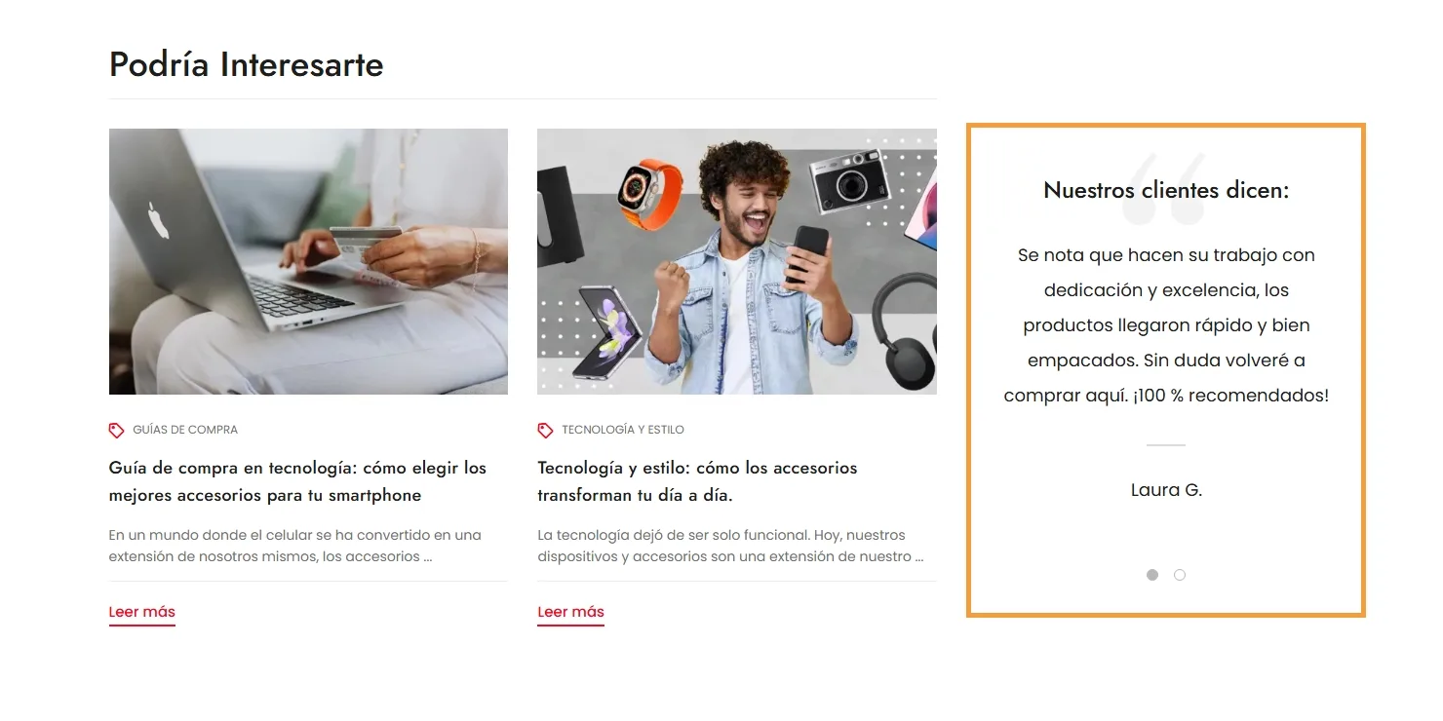Screen dimensions: 1443x721
Task: Click the tag icon beside GUÍAS DE COMPRA
Action: pos(116,430)
